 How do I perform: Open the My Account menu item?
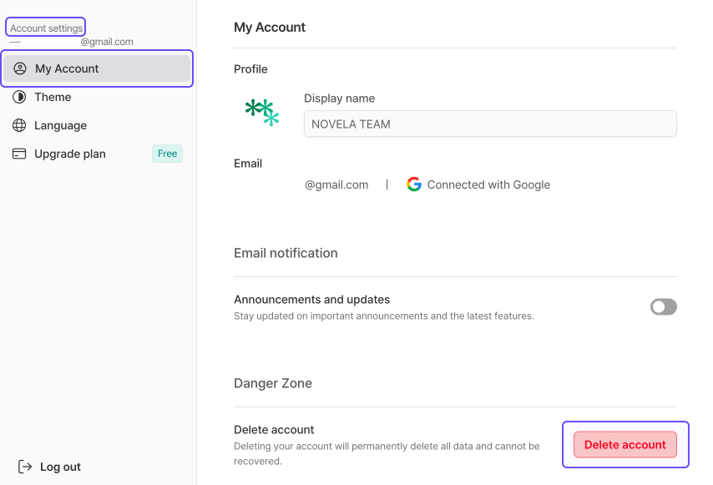click(97, 68)
